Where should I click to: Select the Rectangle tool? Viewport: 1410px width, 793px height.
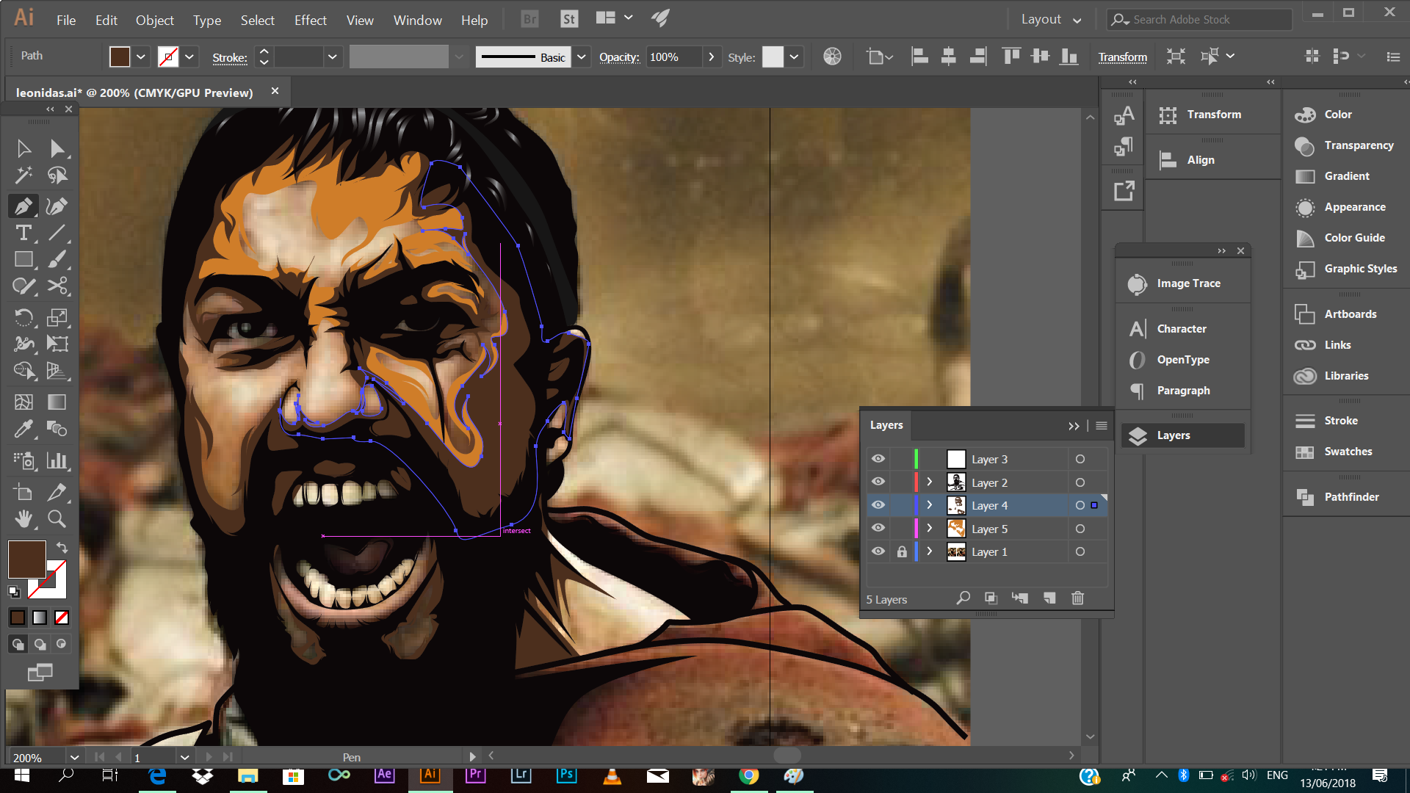coord(23,260)
